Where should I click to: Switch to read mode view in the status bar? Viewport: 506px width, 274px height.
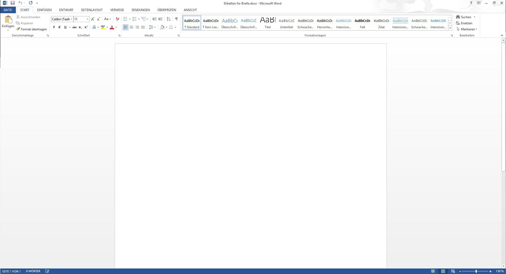pos(433,271)
